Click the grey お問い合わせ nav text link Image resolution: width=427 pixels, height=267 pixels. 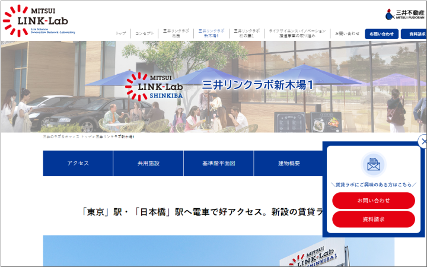pos(347,33)
